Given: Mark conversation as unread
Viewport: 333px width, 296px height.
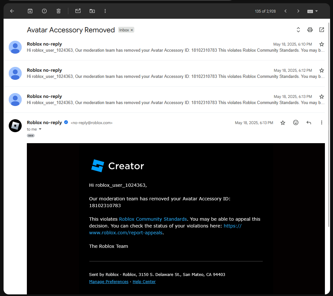Looking at the screenshot, I should 78,11.
